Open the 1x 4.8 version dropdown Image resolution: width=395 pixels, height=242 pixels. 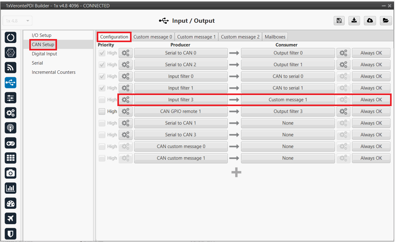(x=18, y=21)
